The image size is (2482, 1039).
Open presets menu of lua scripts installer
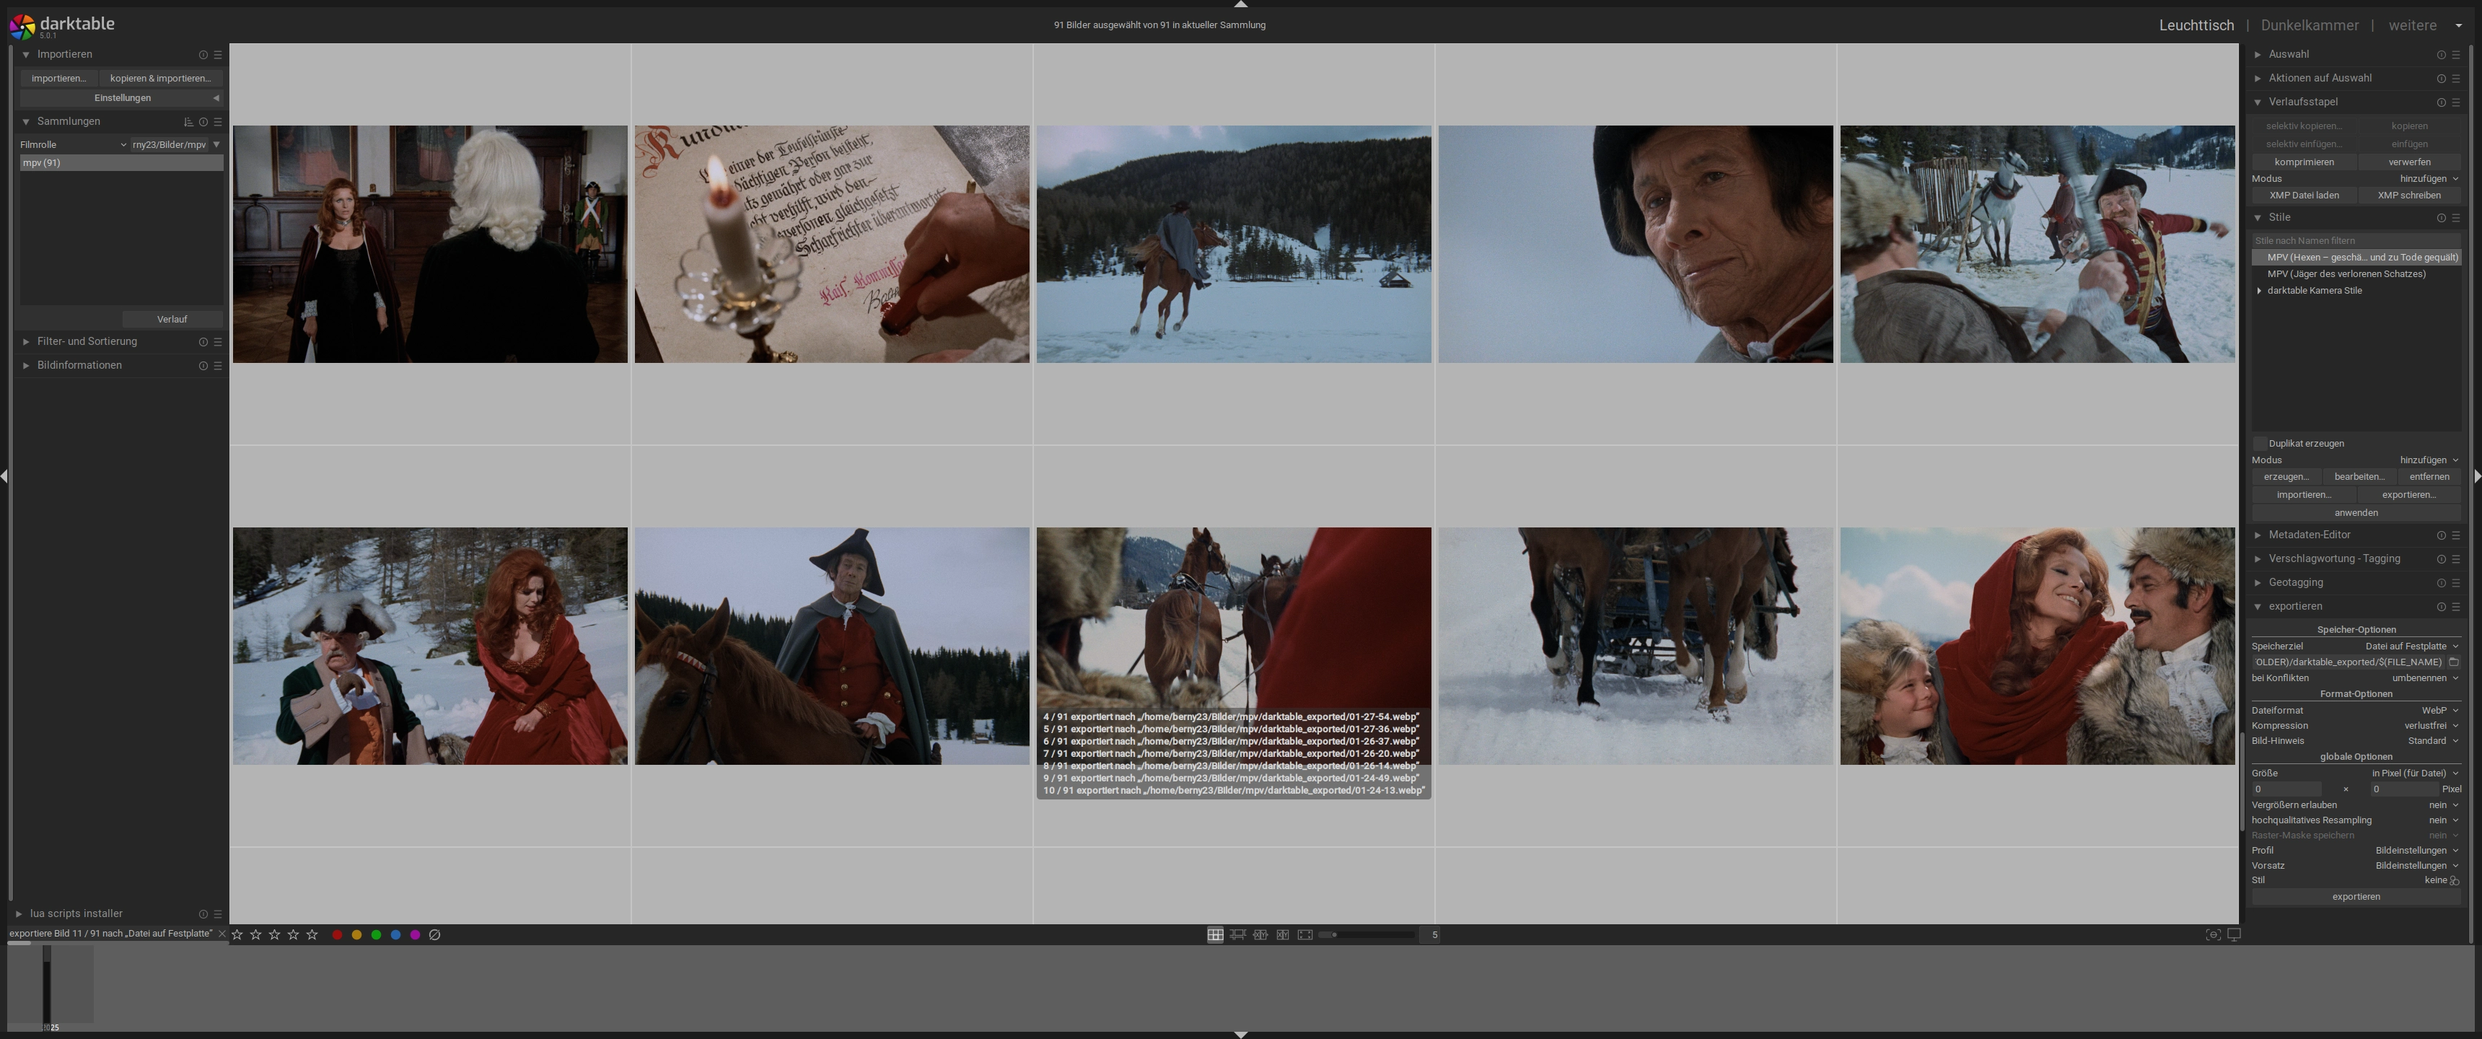point(218,913)
